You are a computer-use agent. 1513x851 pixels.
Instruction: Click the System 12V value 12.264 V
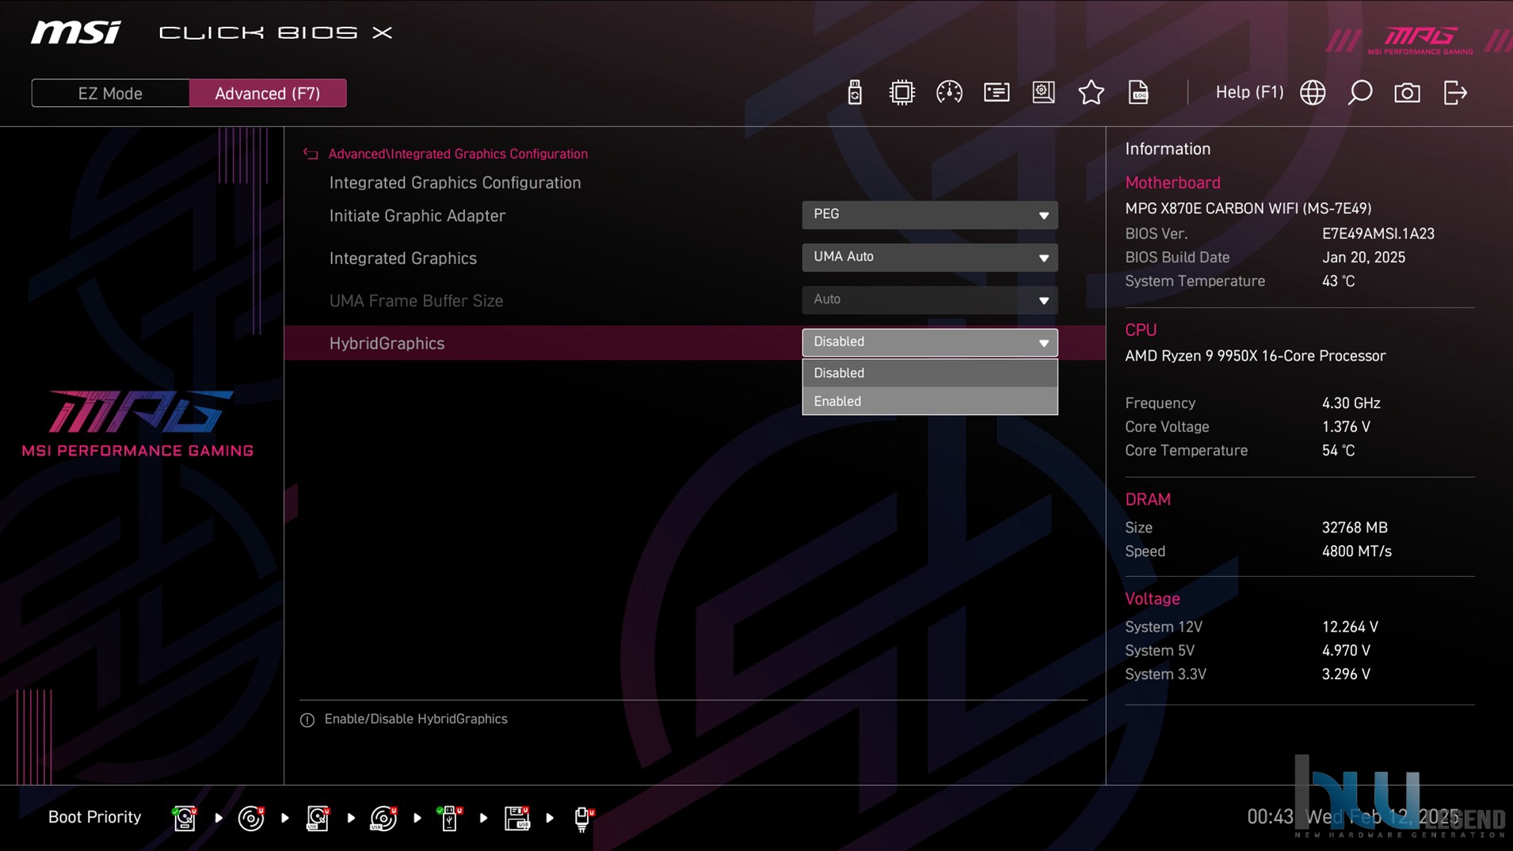[x=1350, y=627]
